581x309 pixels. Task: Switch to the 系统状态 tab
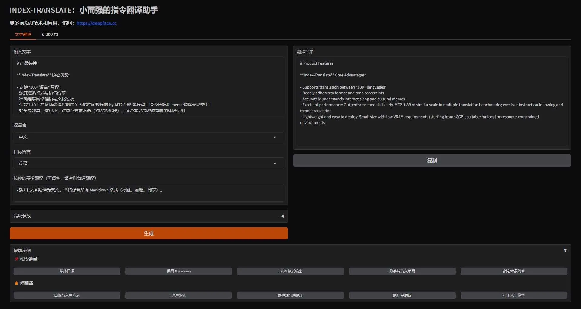pos(50,34)
